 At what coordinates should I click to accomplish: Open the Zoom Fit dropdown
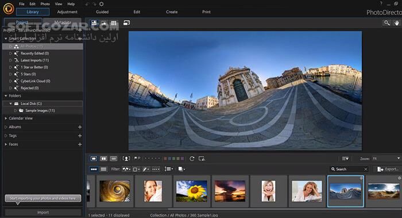point(386,159)
